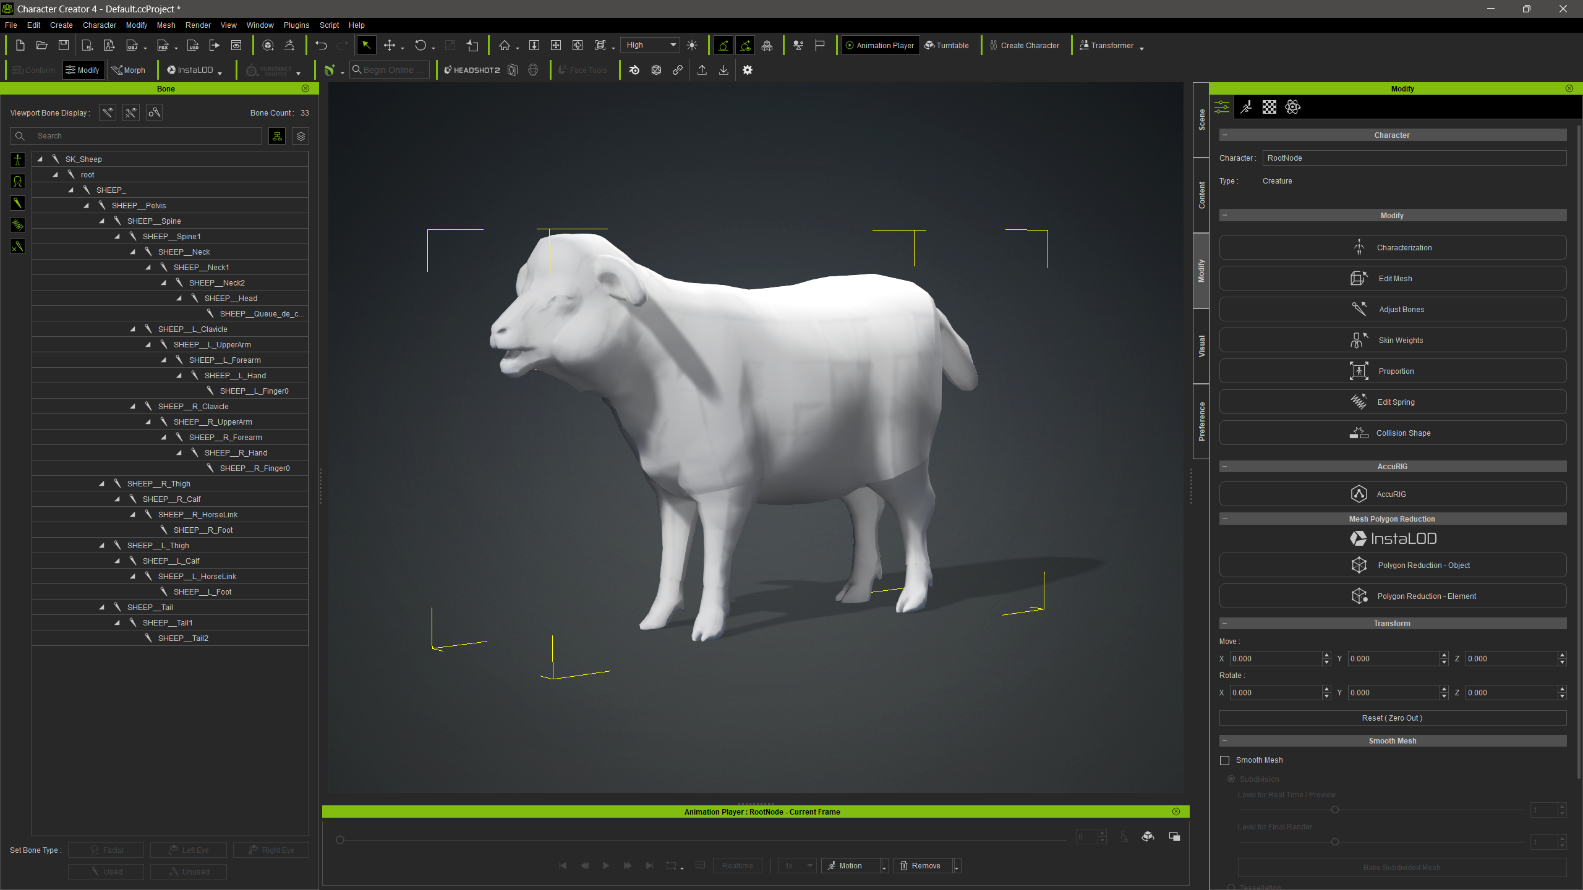
Task: Select the Move tool icon
Action: (390, 45)
